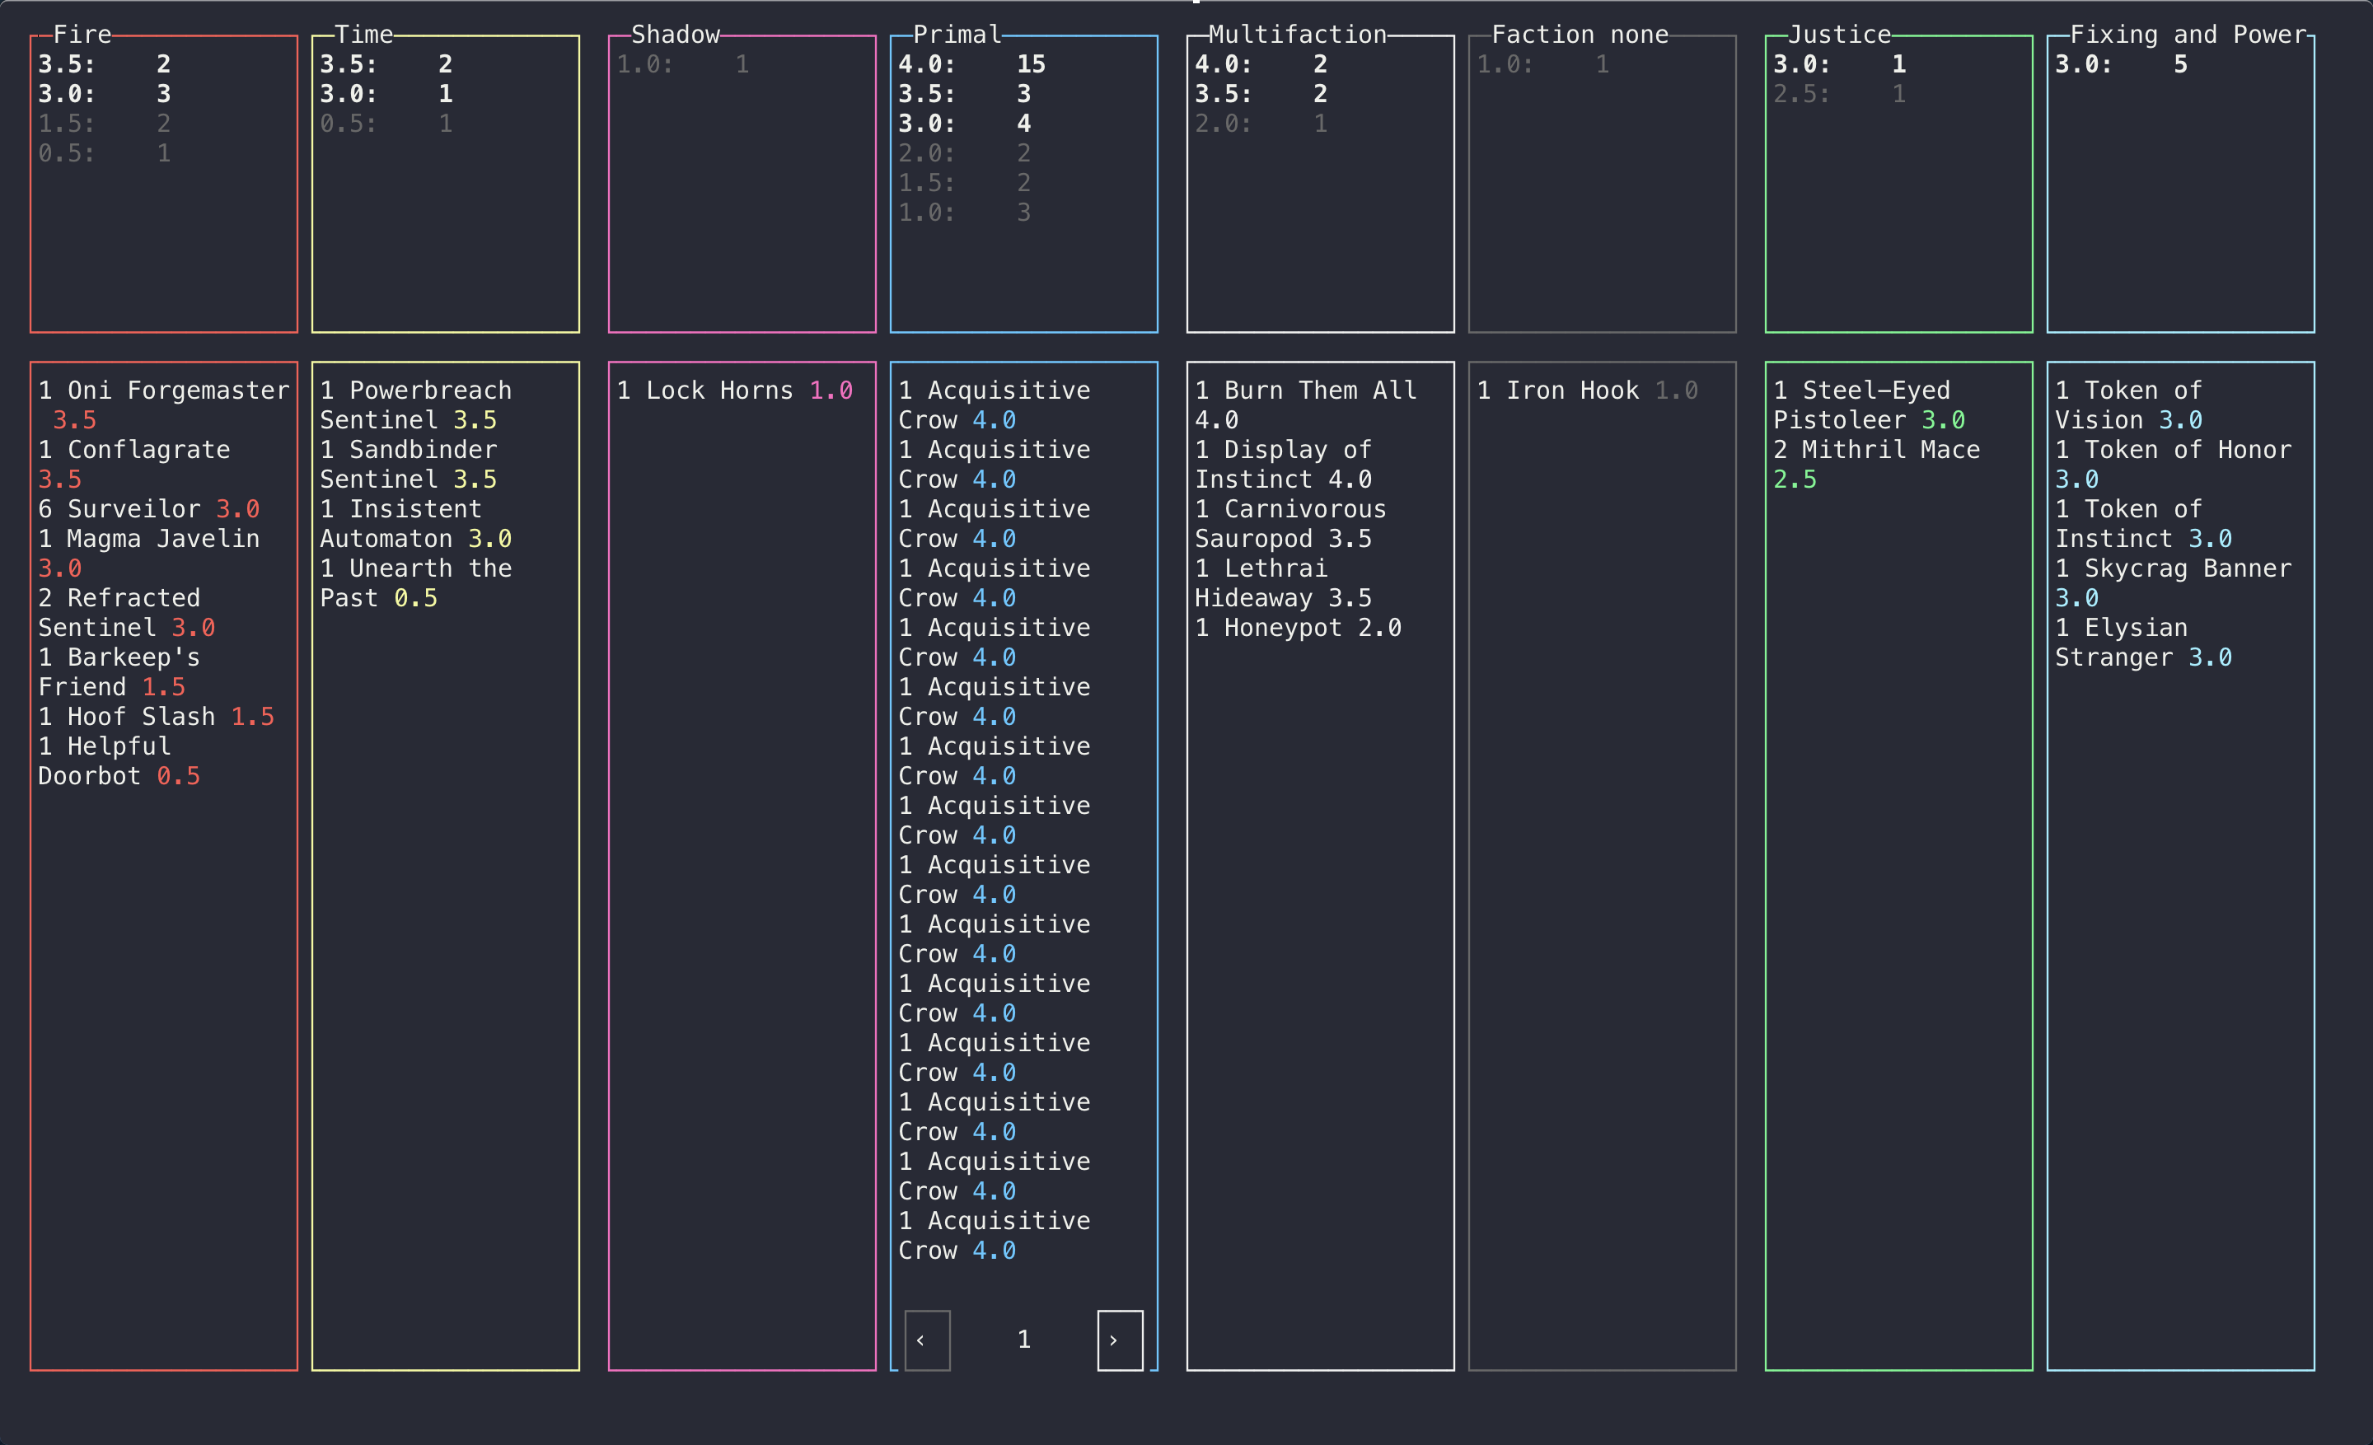Click the 3.5 rating row in Fire summary

[x=104, y=63]
